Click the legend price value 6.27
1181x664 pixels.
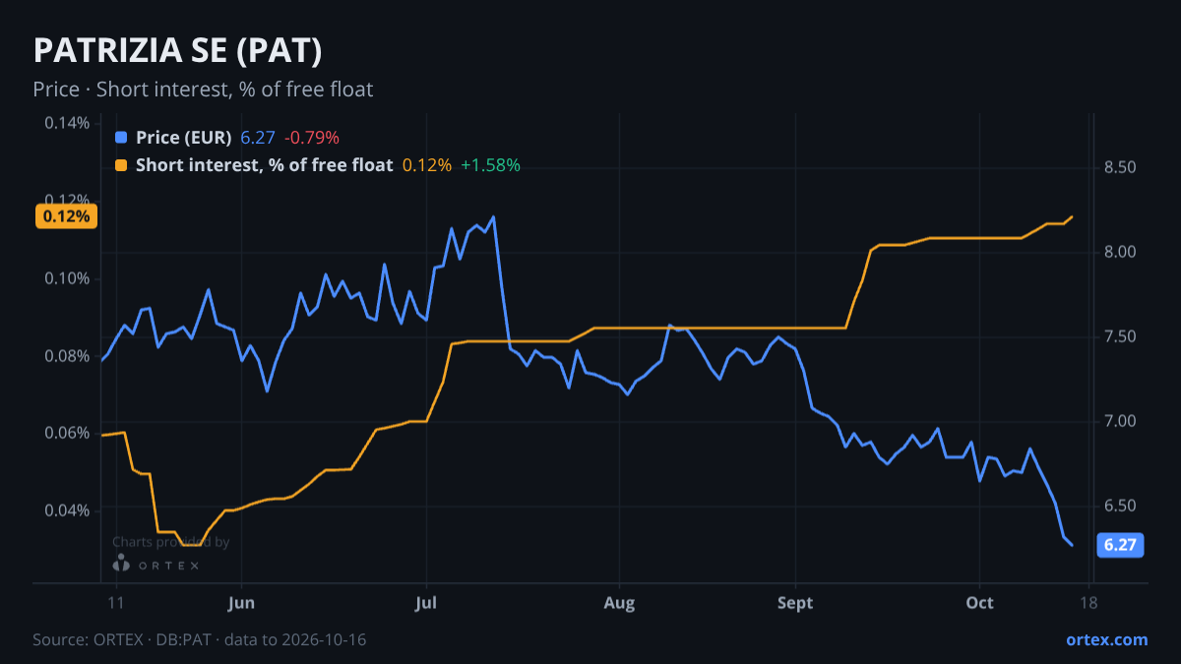pyautogui.click(x=258, y=138)
